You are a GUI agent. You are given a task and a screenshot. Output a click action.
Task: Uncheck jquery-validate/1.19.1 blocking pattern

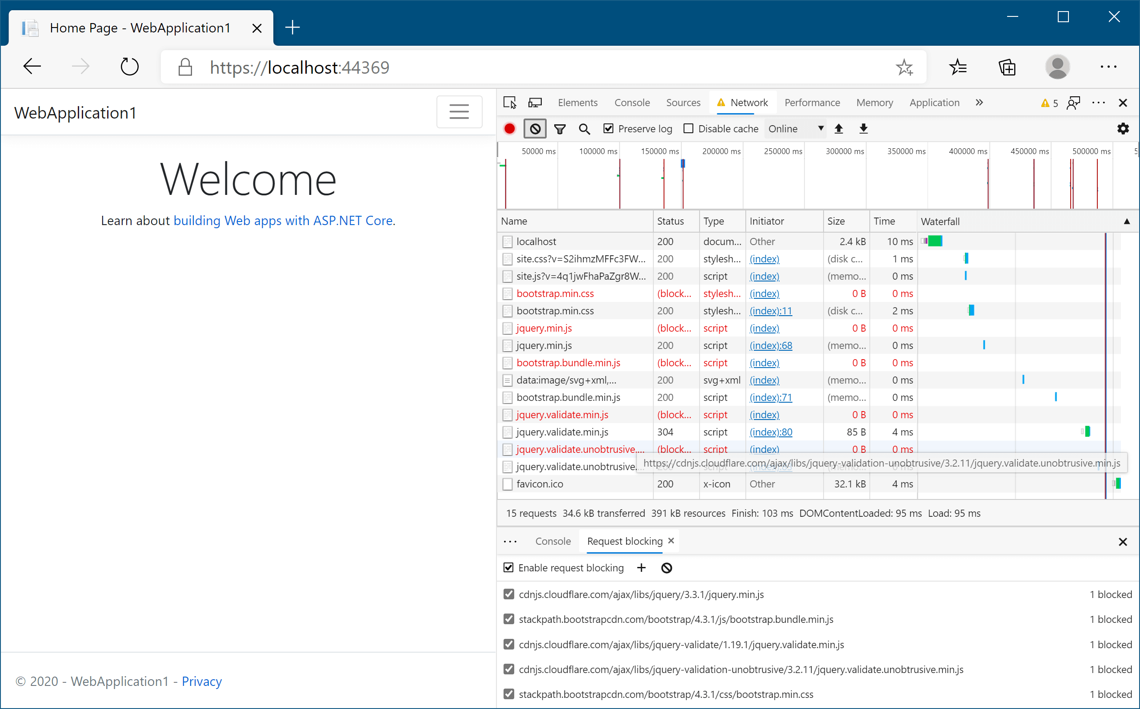(x=509, y=645)
